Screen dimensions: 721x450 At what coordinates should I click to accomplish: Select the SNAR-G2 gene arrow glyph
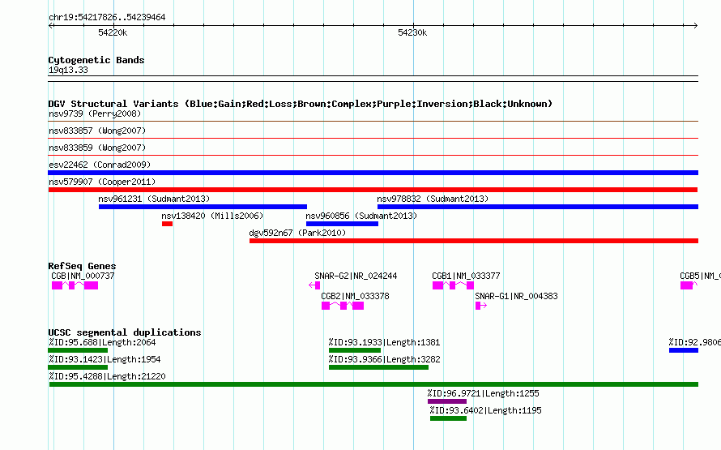click(314, 285)
